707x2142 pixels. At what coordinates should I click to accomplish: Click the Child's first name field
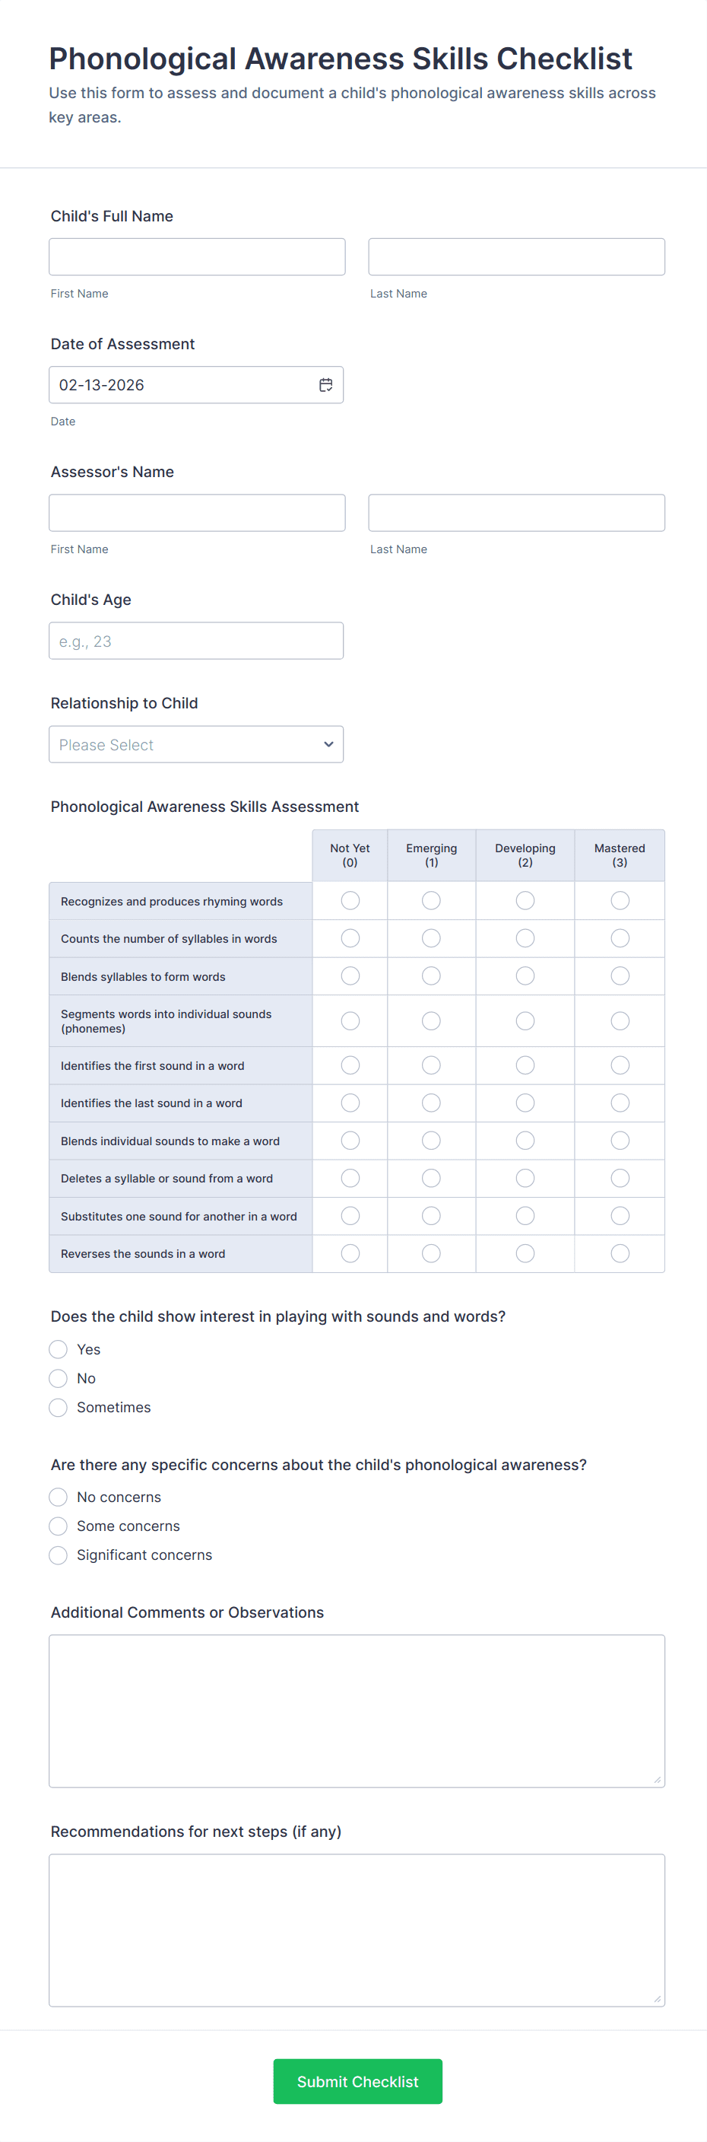pyautogui.click(x=197, y=257)
